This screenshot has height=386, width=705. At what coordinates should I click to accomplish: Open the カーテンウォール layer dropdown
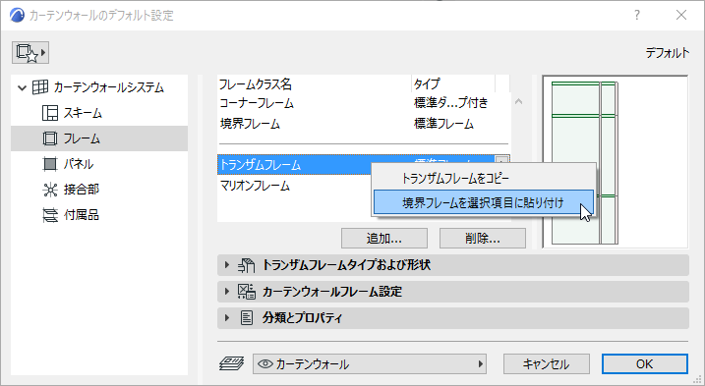click(370, 364)
